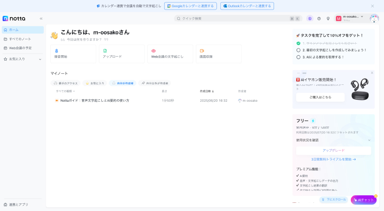Expand 使用状況を確認 section
Screen dimensions: 384x211
coord(333,140)
